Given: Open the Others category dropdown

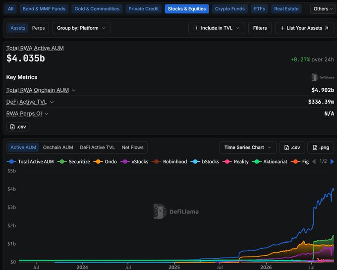Looking at the screenshot, I should coord(323,9).
